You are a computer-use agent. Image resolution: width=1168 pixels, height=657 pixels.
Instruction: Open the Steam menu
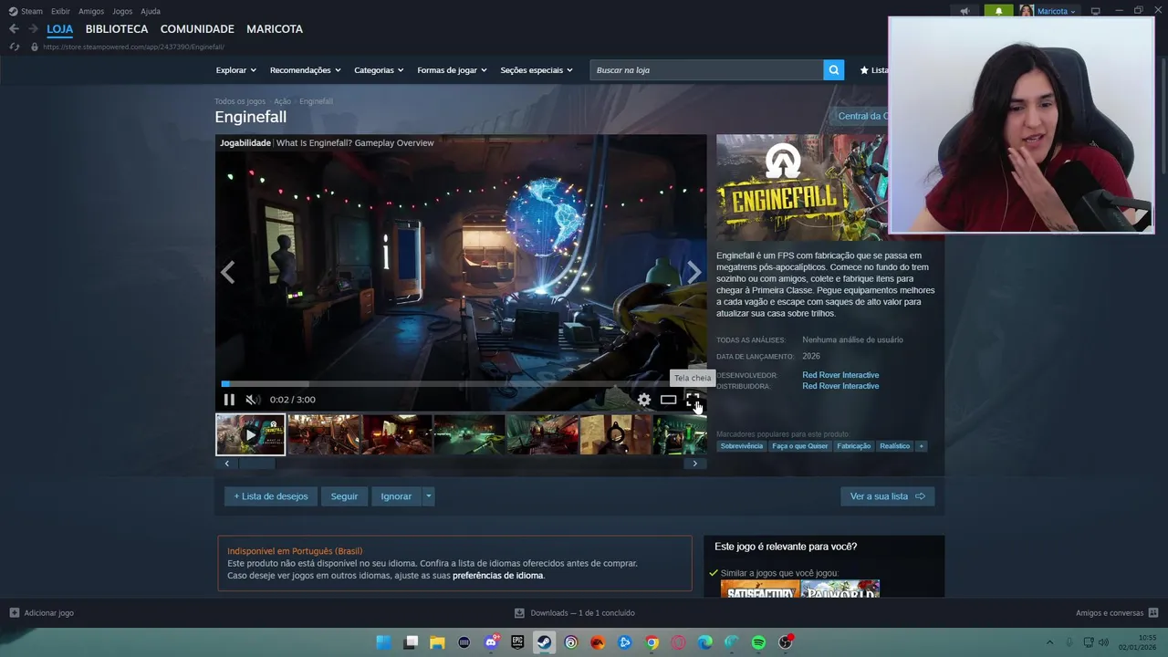click(x=26, y=11)
